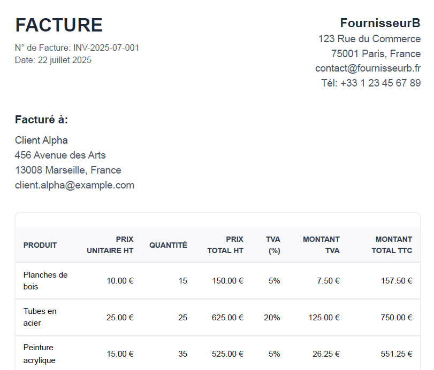The height and width of the screenshot is (370, 434).
Task: Click the date 22 juillet 2025
Action: click(64, 60)
